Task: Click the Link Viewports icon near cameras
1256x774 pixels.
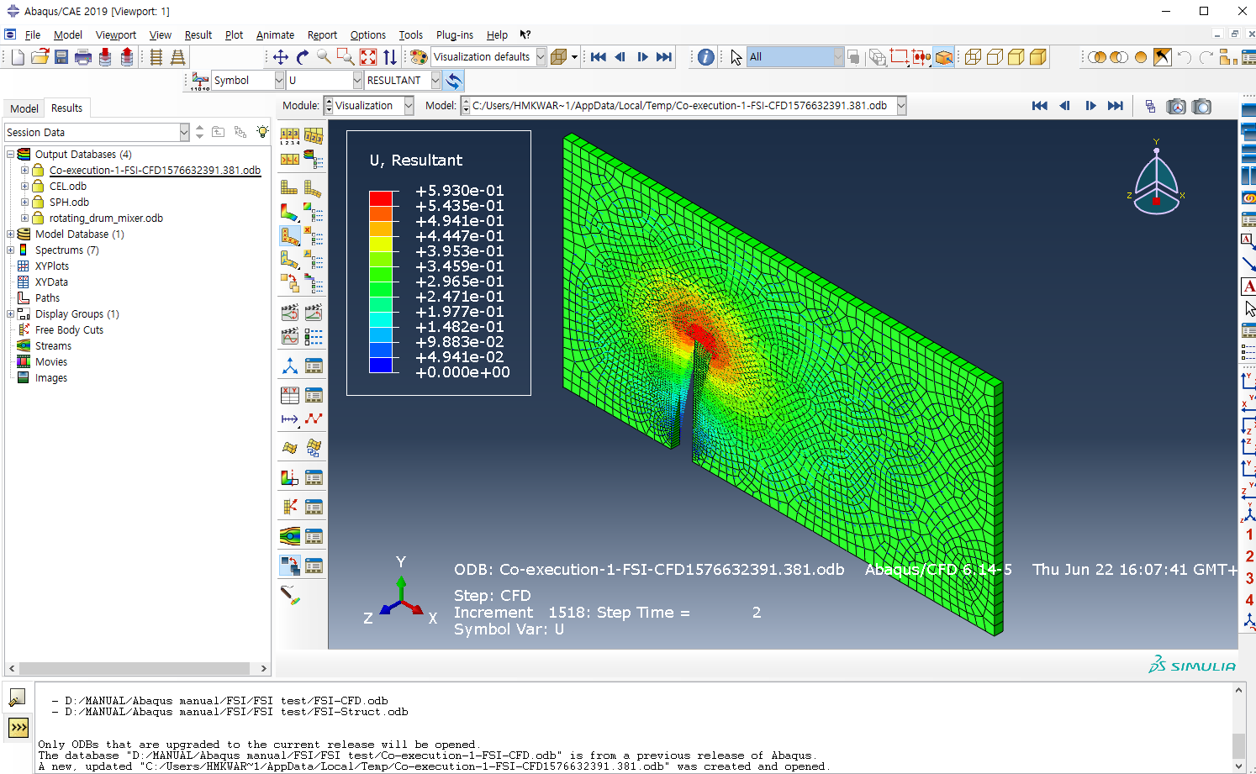Action: 1150,106
